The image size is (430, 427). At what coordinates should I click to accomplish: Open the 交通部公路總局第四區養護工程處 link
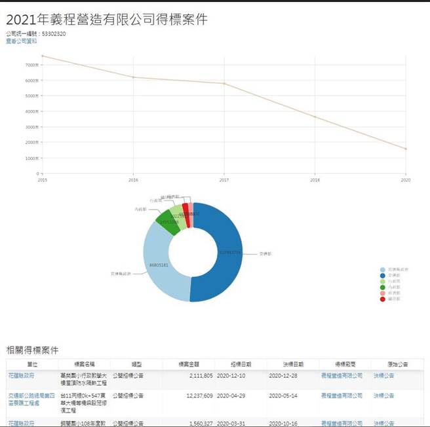[31, 399]
